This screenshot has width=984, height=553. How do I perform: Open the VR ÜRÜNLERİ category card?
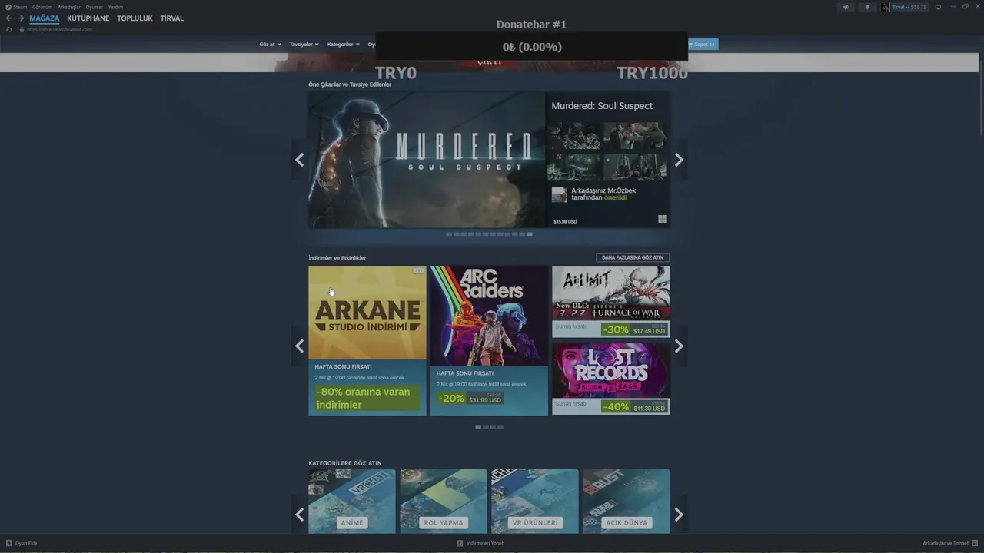[x=535, y=501]
